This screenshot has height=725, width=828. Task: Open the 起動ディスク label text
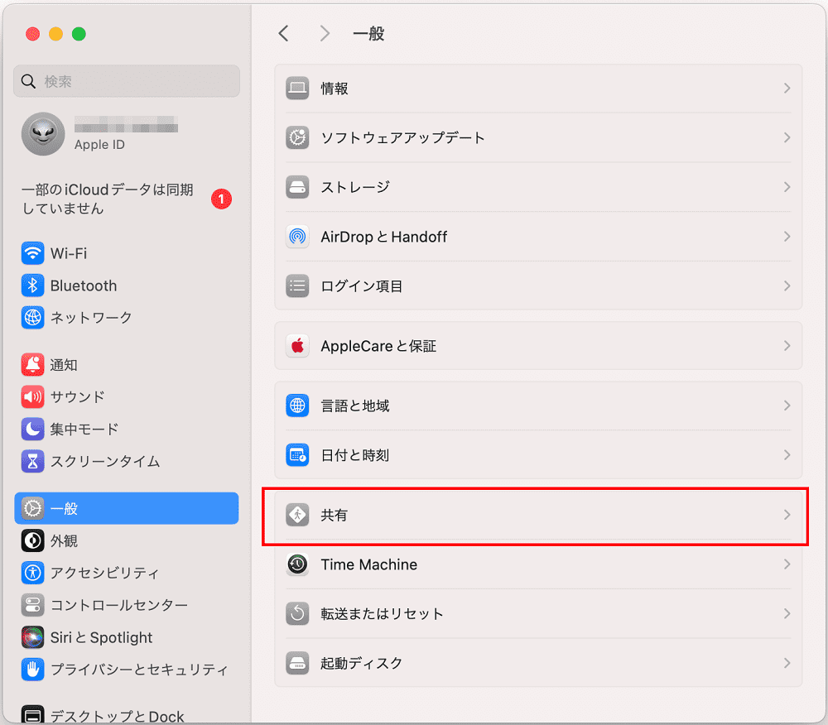tap(362, 663)
